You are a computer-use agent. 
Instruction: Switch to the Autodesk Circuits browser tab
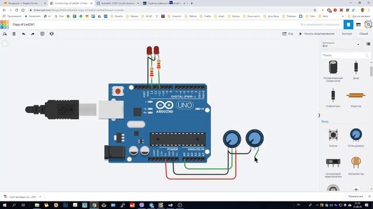pyautogui.click(x=118, y=3)
